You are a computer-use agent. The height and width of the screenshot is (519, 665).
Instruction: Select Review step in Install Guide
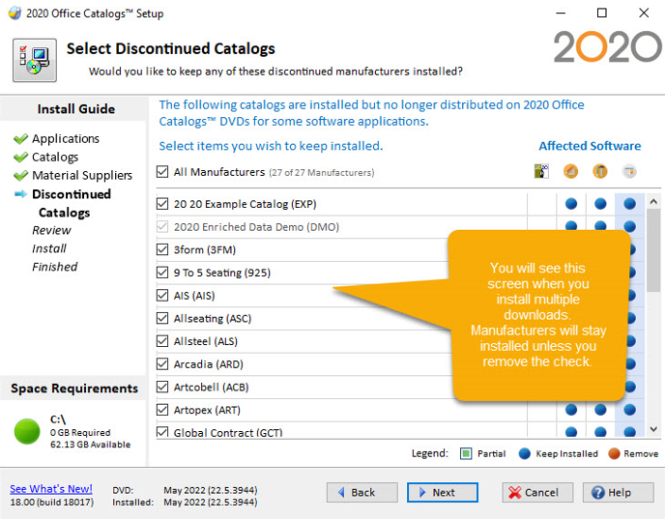point(51,230)
